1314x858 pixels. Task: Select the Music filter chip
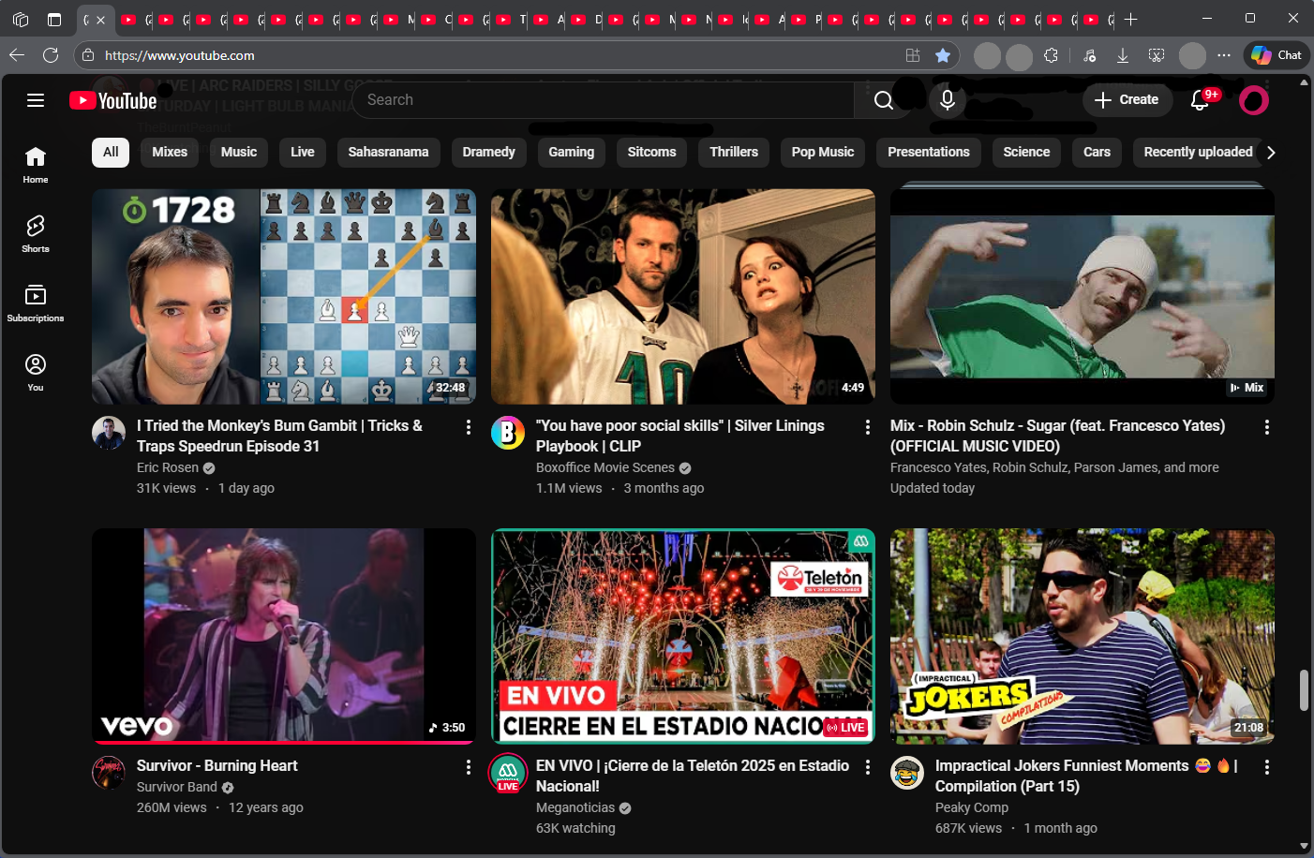click(239, 153)
